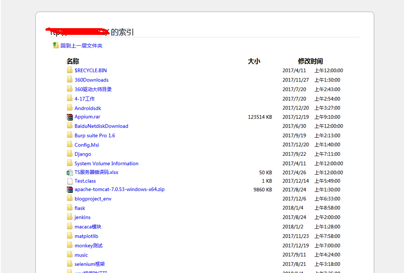Open the 360驱动大师目录 folder

pyautogui.click(x=93, y=89)
